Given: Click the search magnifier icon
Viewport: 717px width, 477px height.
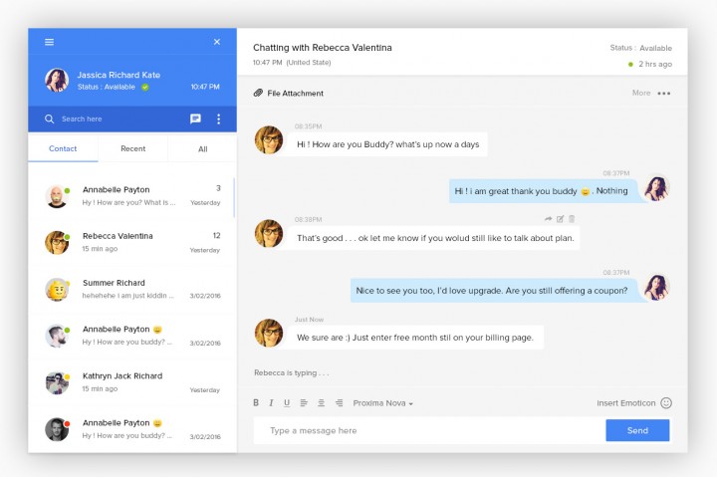Looking at the screenshot, I should click(x=49, y=119).
